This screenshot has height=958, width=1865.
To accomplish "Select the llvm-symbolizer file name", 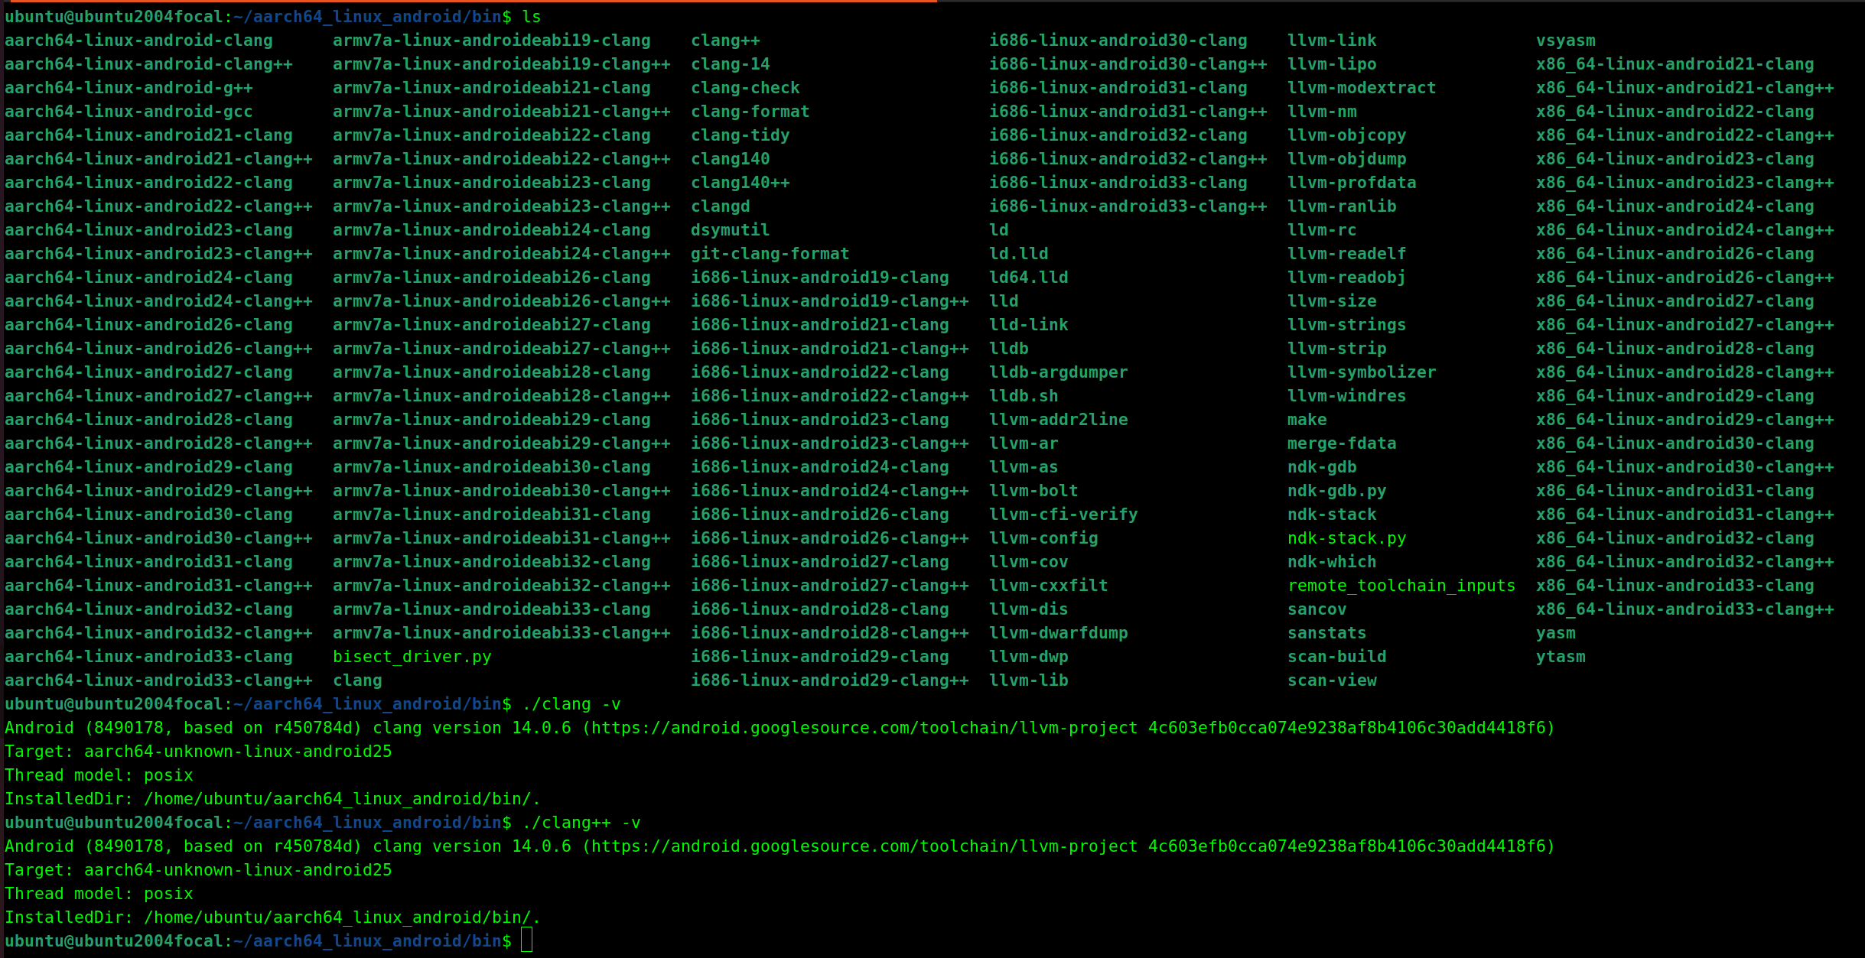I will (x=1362, y=372).
